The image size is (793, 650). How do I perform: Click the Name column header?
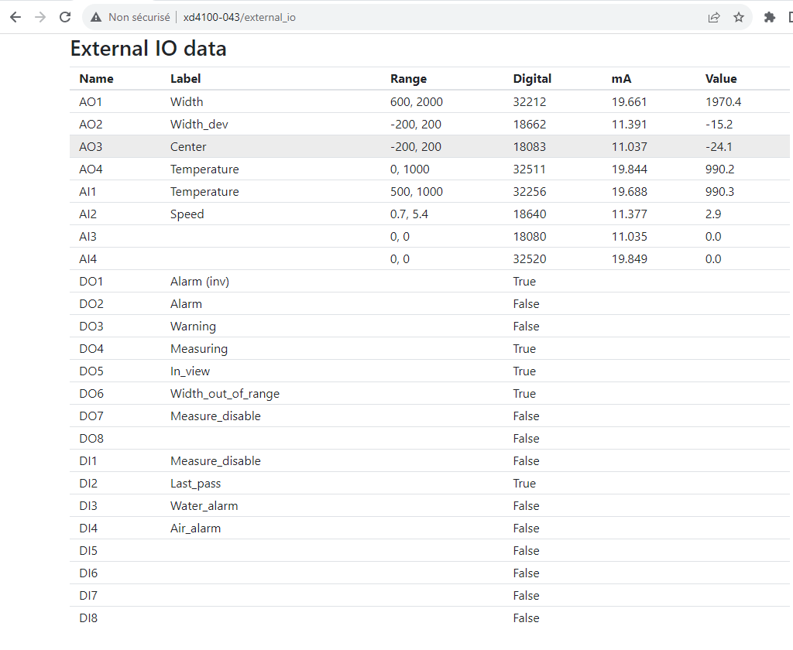tap(96, 78)
